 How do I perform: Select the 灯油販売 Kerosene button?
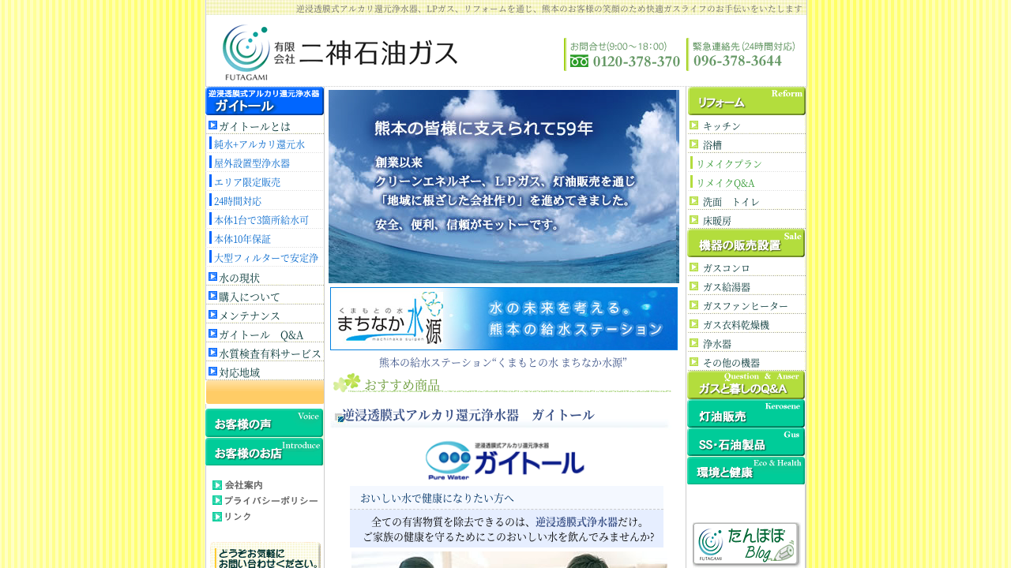(x=746, y=414)
